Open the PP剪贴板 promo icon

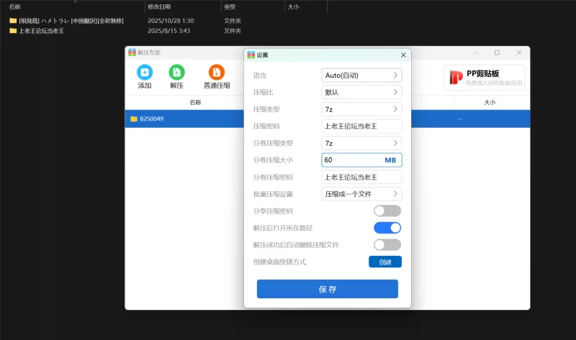pos(455,78)
